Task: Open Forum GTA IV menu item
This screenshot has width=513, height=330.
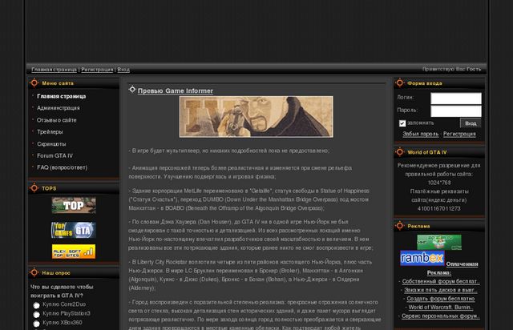Action: pos(55,155)
